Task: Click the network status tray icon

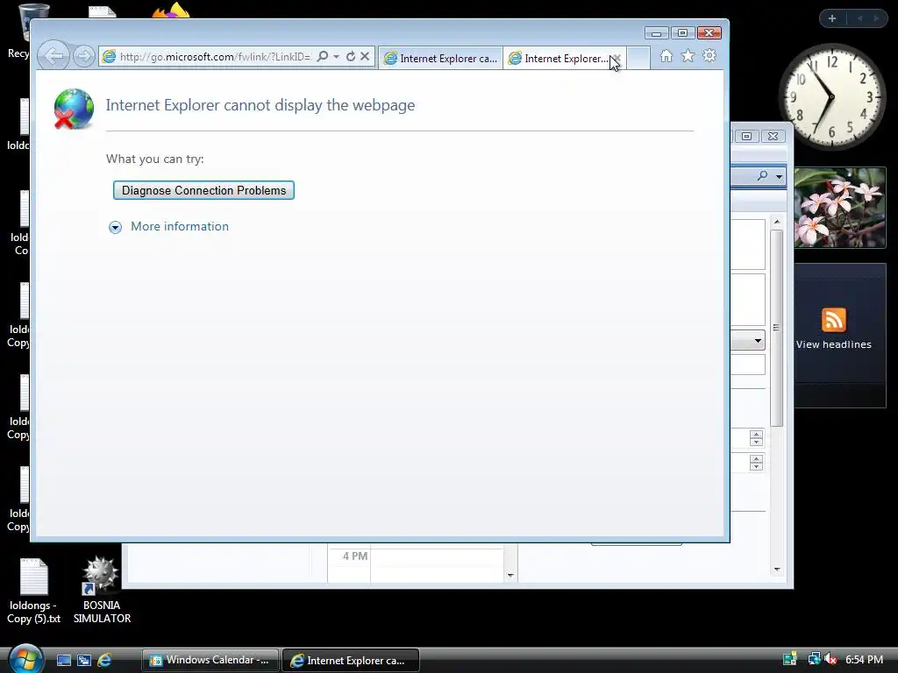Action: [813, 659]
